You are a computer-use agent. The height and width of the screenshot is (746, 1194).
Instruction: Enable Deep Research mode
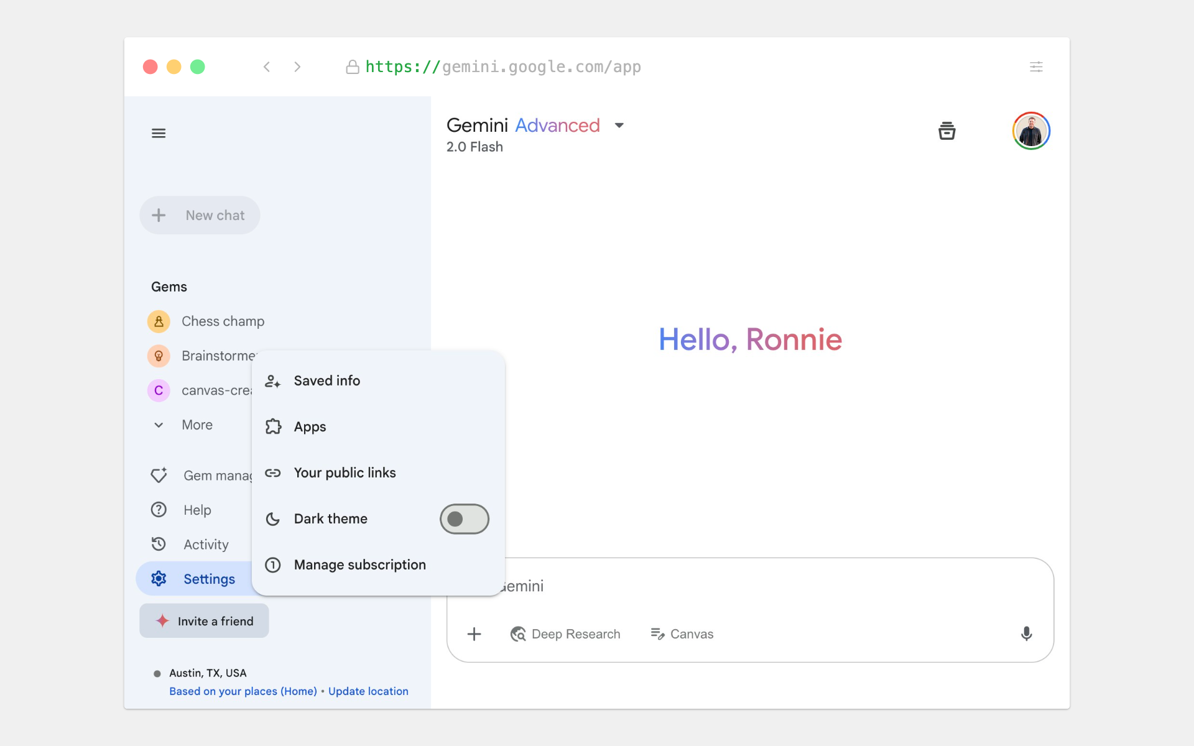click(565, 634)
